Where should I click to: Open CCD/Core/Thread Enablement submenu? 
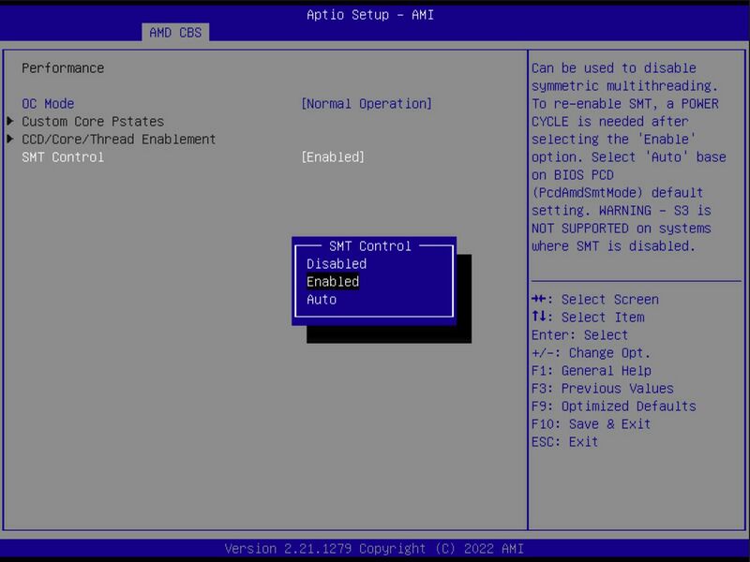(x=119, y=139)
